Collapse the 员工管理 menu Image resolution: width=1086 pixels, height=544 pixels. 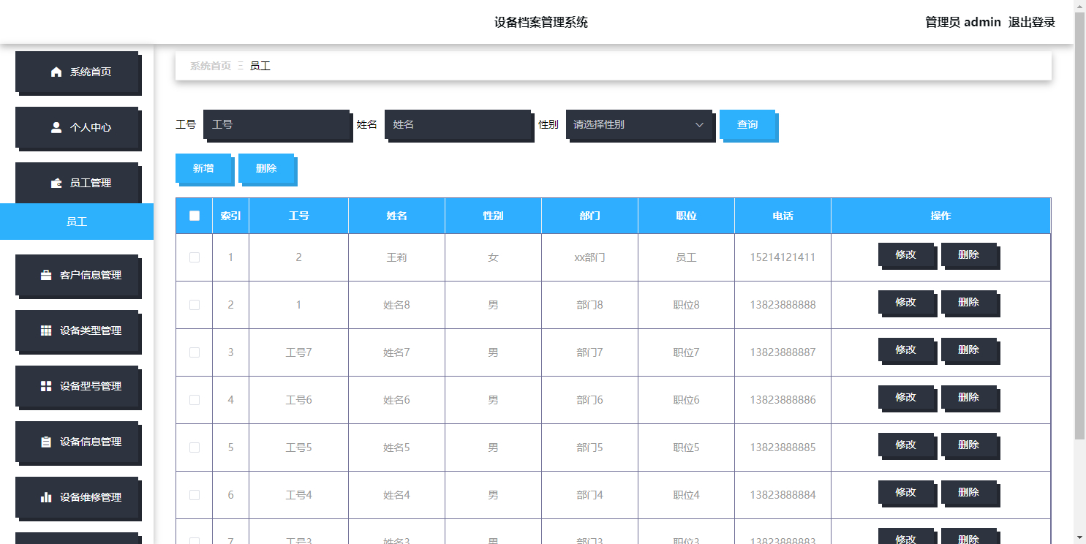point(77,183)
